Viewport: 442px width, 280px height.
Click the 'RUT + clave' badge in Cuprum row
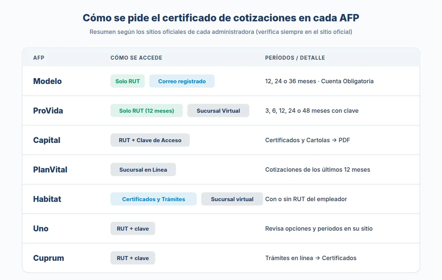point(133,258)
